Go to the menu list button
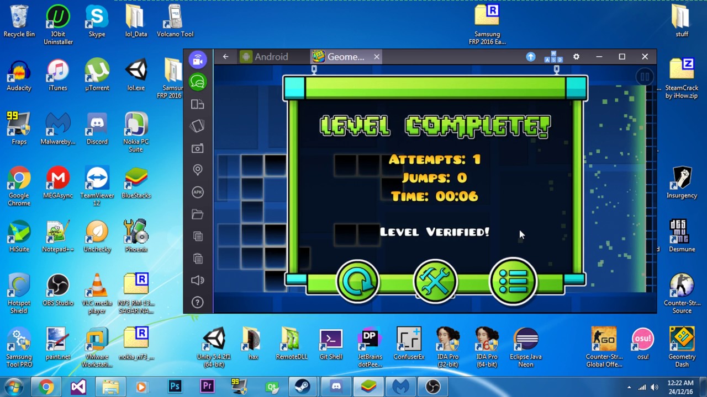 (513, 282)
